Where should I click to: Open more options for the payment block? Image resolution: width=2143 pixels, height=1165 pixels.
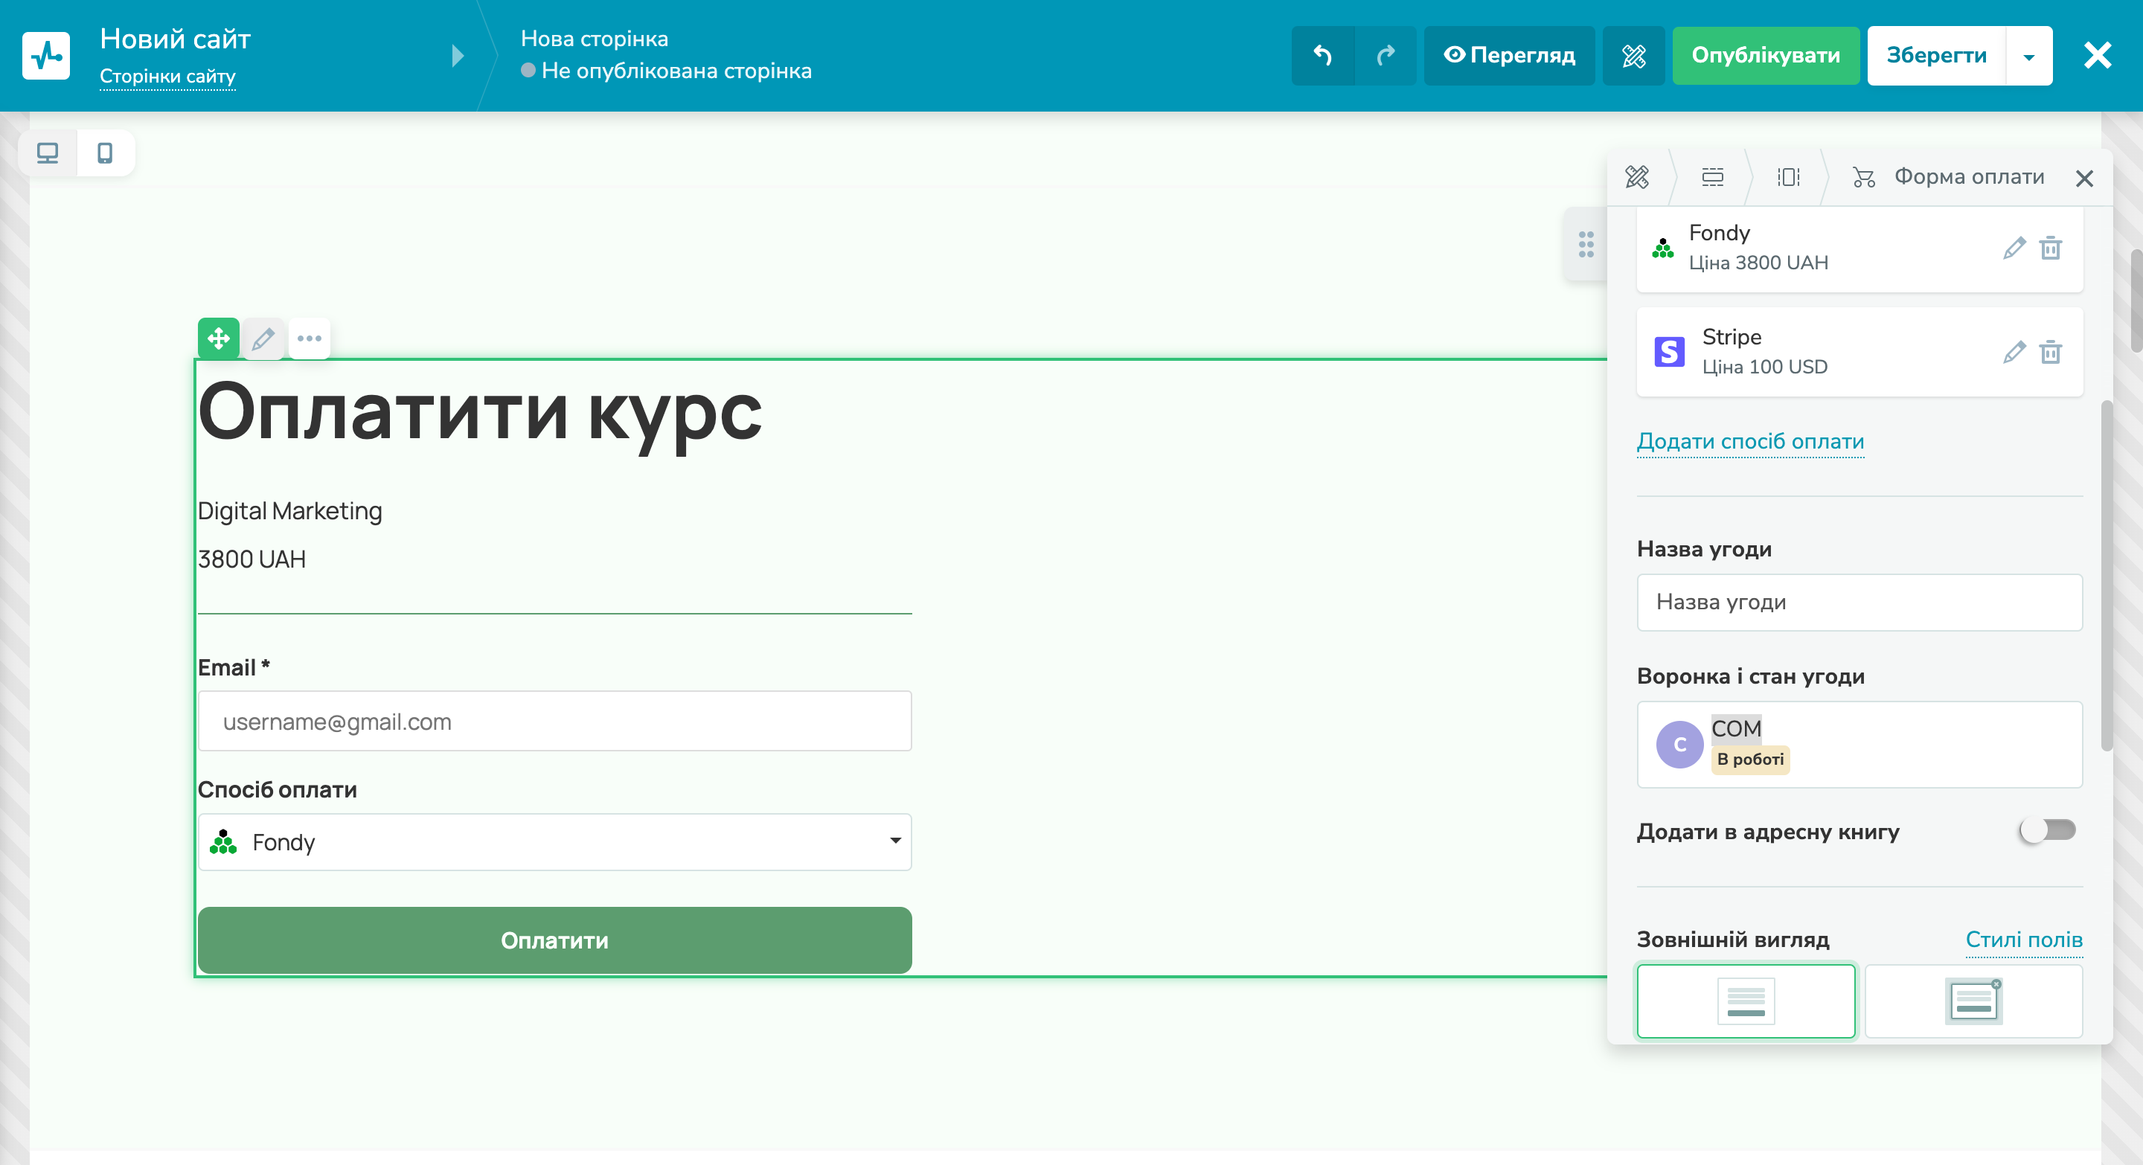pyautogui.click(x=310, y=338)
